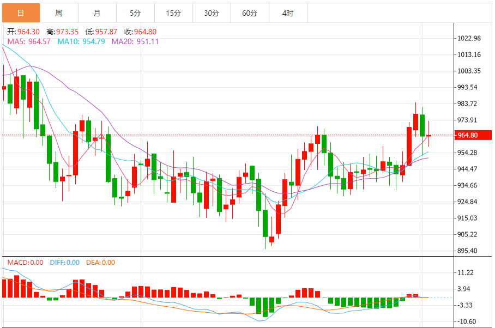Click the 905.22 price axis label

pyautogui.click(x=468, y=234)
